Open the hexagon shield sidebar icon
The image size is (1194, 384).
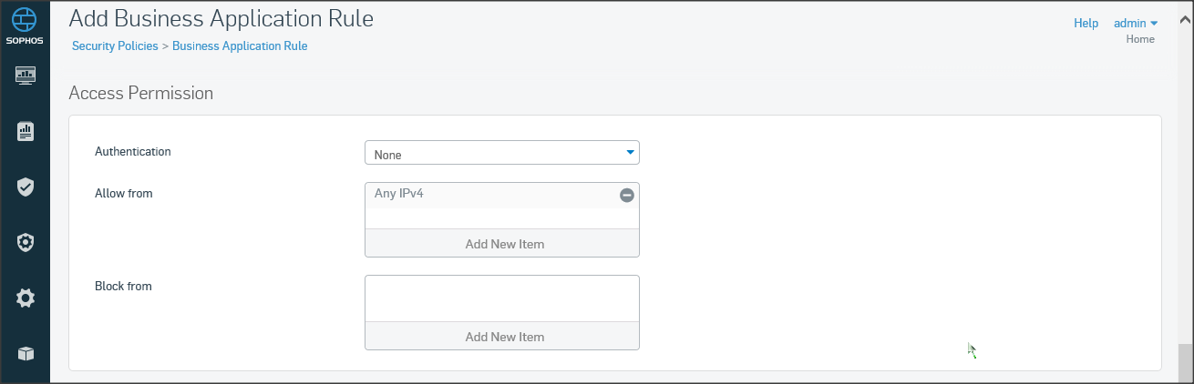pos(26,242)
